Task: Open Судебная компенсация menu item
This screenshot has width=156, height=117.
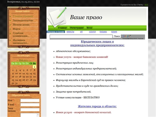Action: (x=21, y=35)
